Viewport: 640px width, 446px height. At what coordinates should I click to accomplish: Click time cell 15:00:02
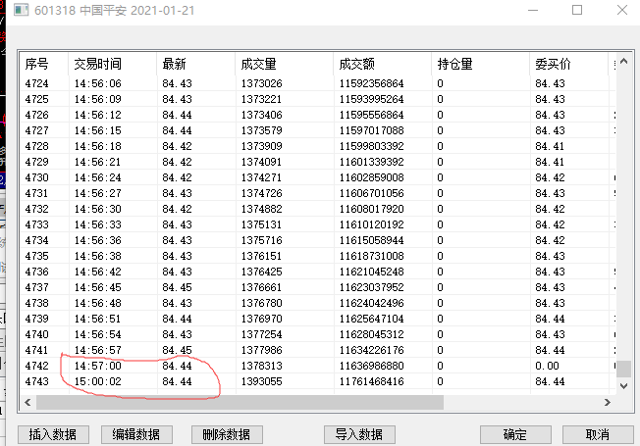pos(98,382)
